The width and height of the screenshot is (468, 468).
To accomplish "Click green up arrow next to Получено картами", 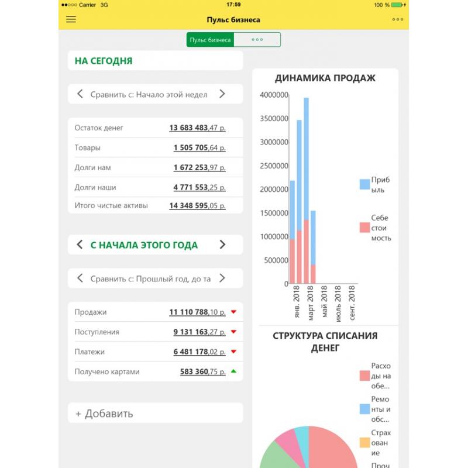I will [x=233, y=371].
